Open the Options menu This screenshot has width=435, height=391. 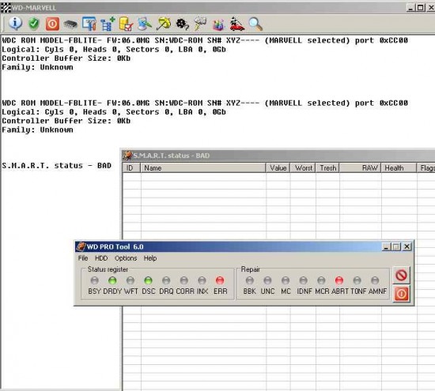(x=126, y=258)
